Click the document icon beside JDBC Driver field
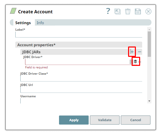The width and height of the screenshot is (163, 135). [131, 62]
